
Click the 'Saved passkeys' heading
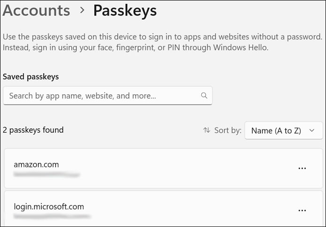tap(30, 76)
